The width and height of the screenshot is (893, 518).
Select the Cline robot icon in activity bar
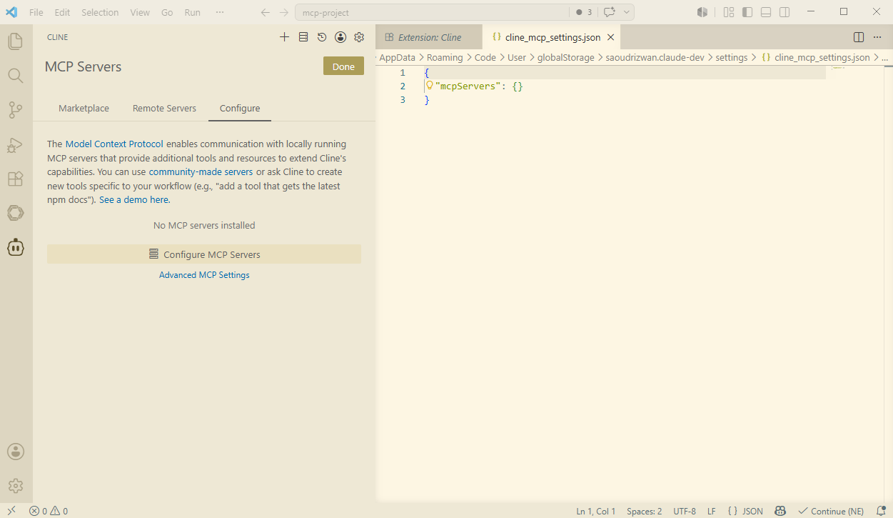click(x=16, y=247)
